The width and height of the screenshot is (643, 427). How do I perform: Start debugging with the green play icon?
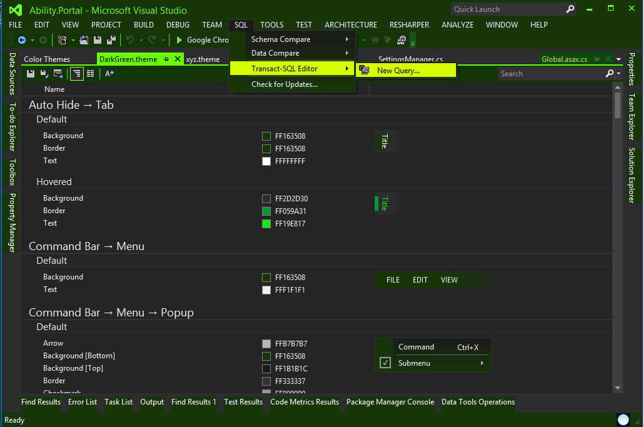pyautogui.click(x=180, y=40)
